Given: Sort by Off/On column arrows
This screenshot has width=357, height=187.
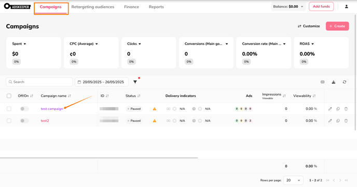Looking at the screenshot, I should [32, 96].
